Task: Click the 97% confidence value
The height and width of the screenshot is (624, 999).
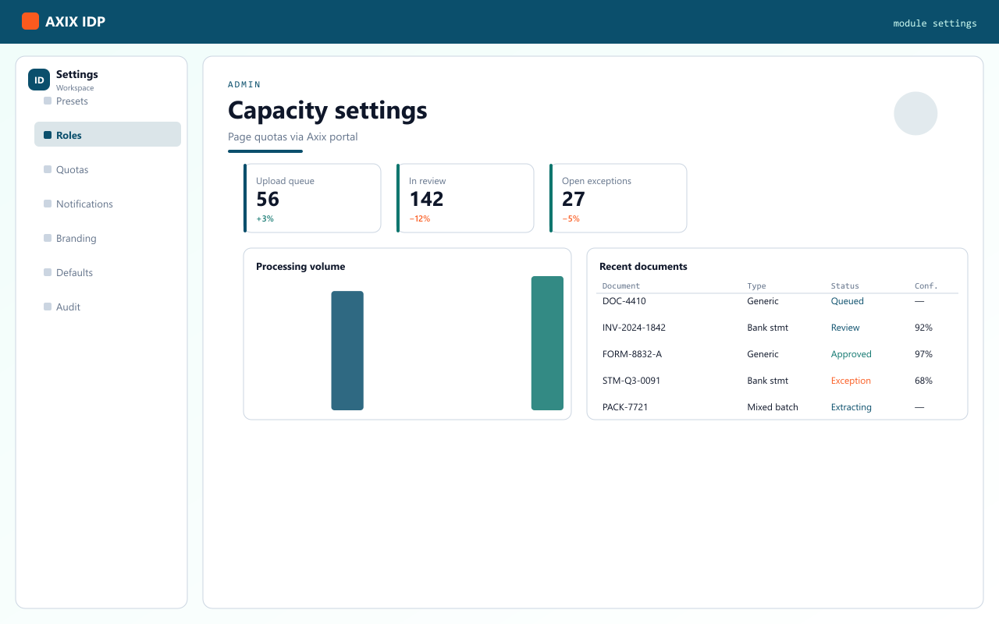Action: (x=923, y=354)
